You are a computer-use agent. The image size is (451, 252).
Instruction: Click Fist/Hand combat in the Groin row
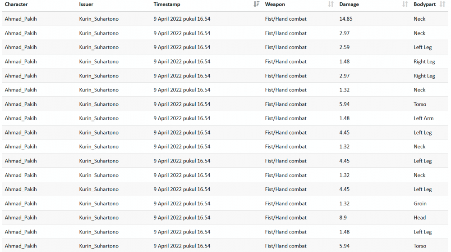coord(285,203)
